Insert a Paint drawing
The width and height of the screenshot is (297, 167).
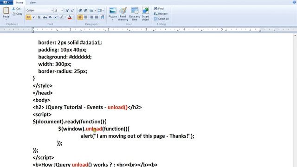pyautogui.click(x=123, y=14)
